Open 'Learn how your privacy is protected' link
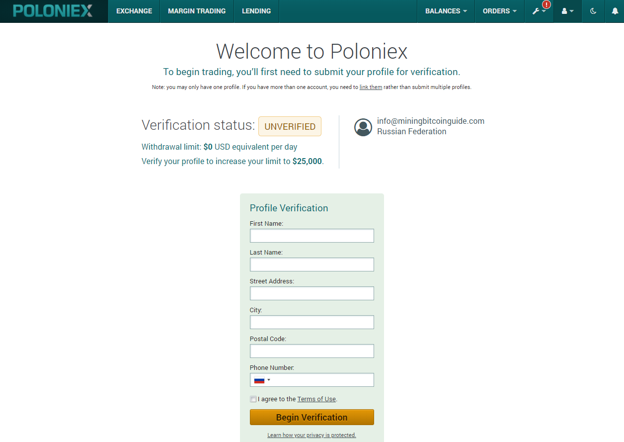This screenshot has width=624, height=442. click(312, 435)
